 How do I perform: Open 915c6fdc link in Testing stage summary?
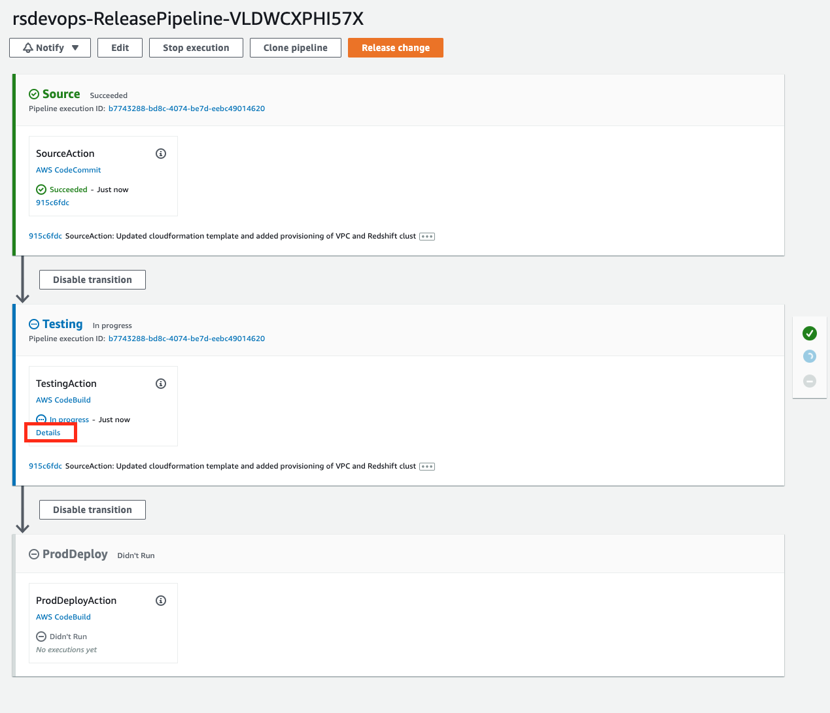click(45, 466)
